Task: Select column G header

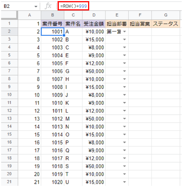Action: pyautogui.click(x=166, y=15)
